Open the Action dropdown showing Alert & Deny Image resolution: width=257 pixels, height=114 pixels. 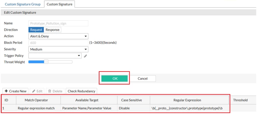[x=58, y=36]
